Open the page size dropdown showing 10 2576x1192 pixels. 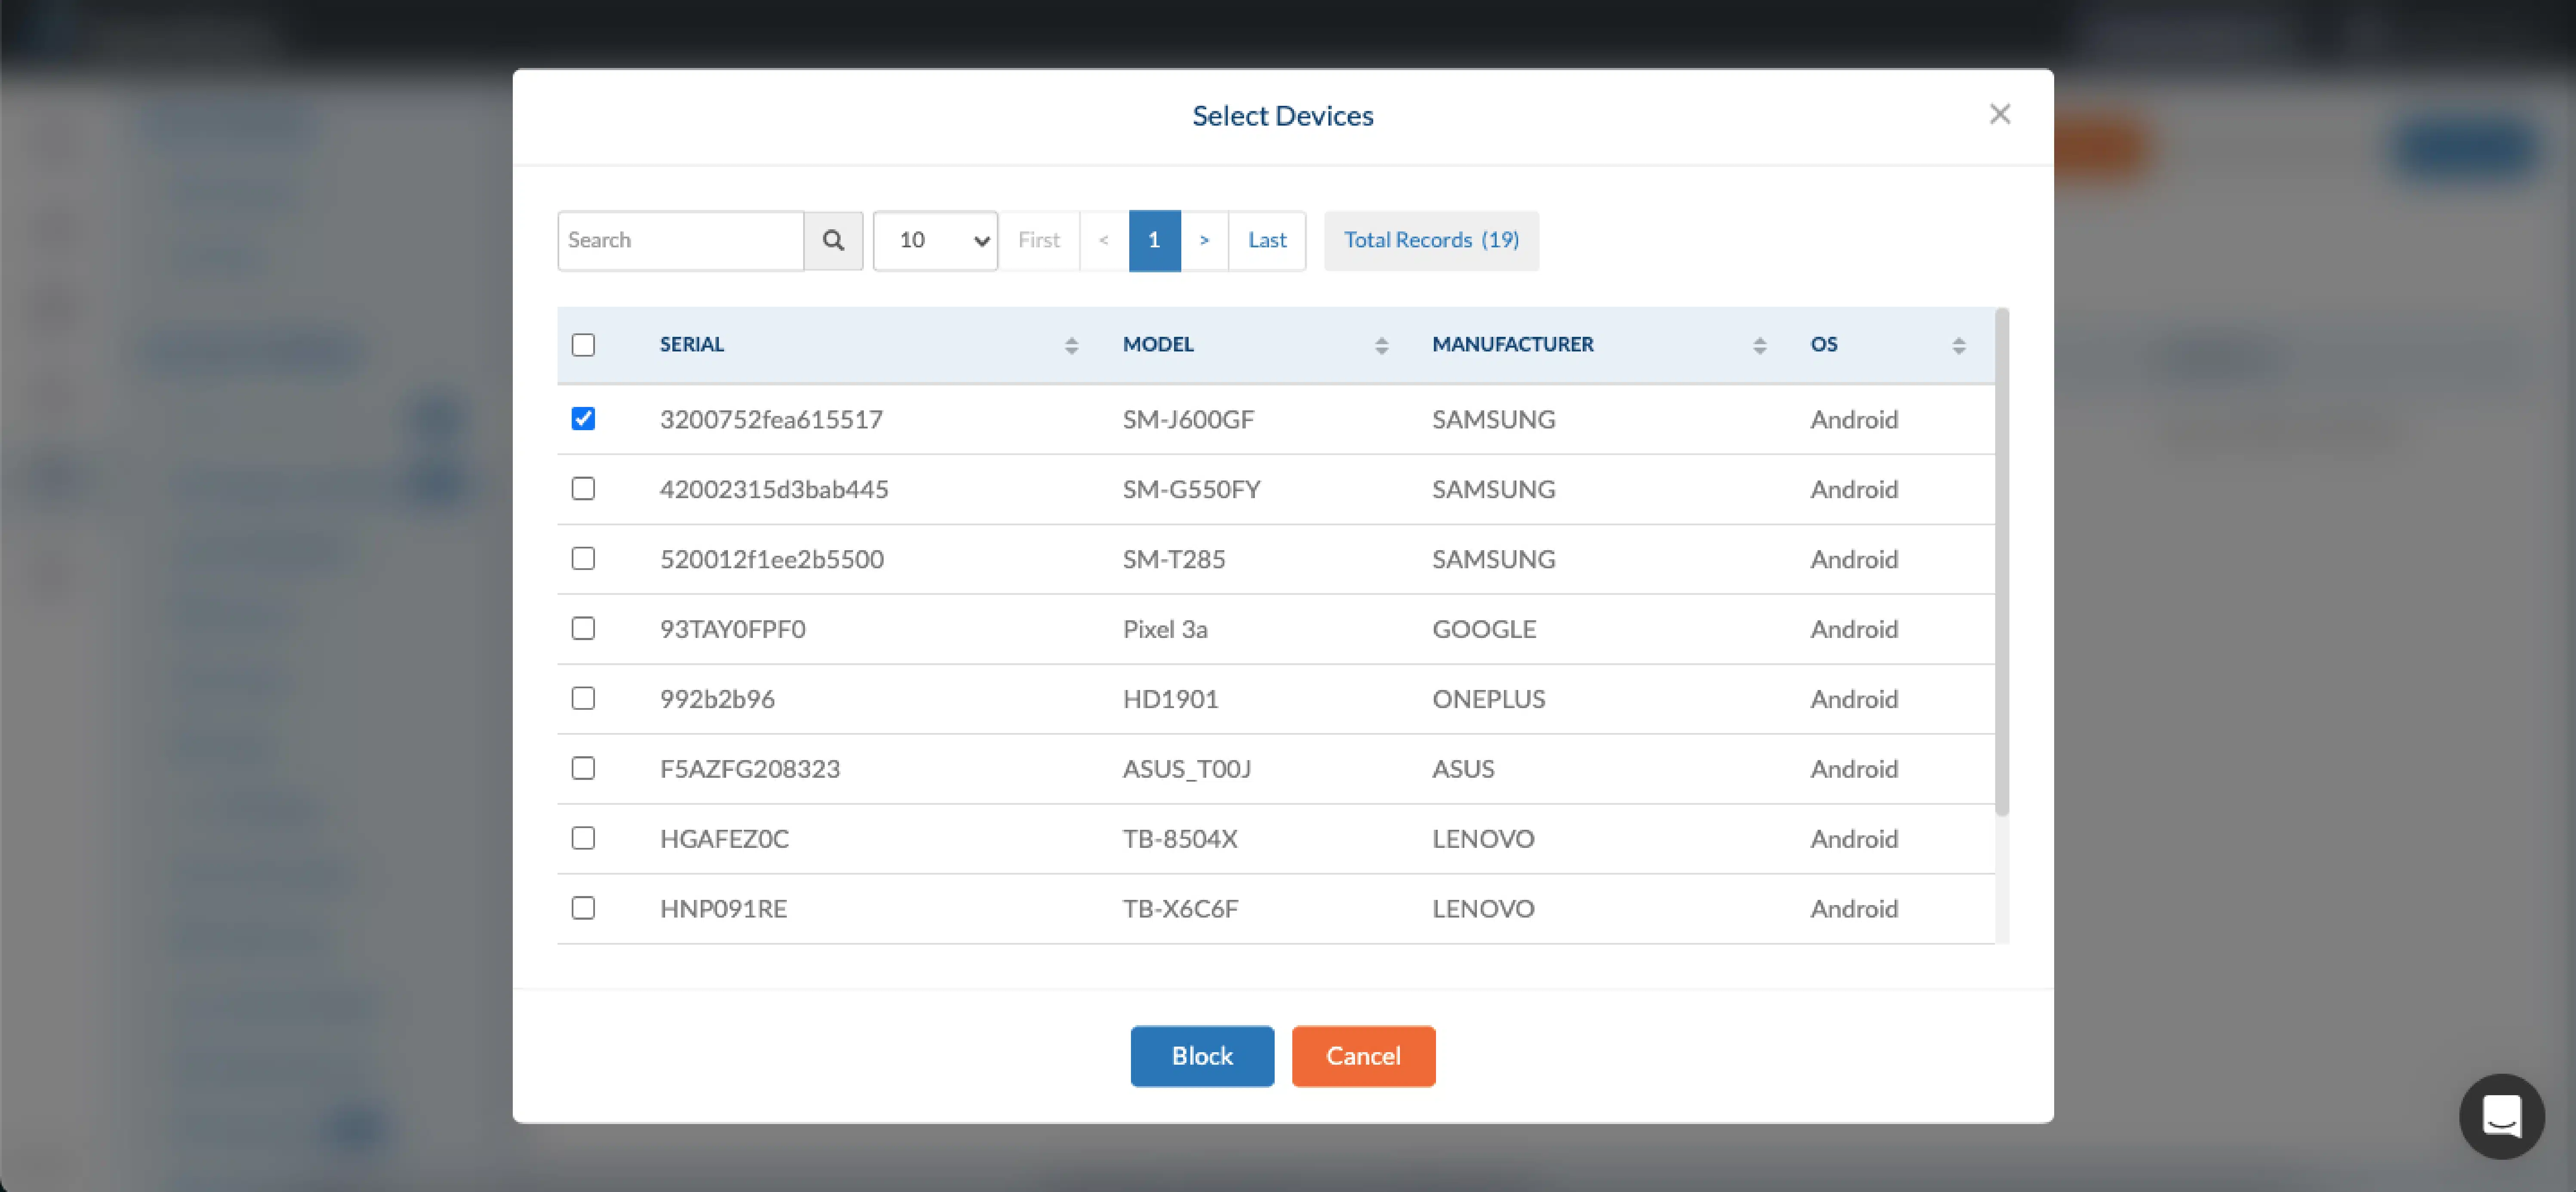935,240
